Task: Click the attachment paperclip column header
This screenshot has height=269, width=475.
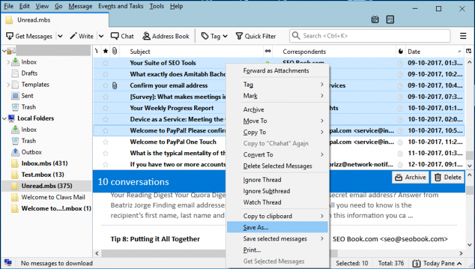Action: pyautogui.click(x=115, y=52)
